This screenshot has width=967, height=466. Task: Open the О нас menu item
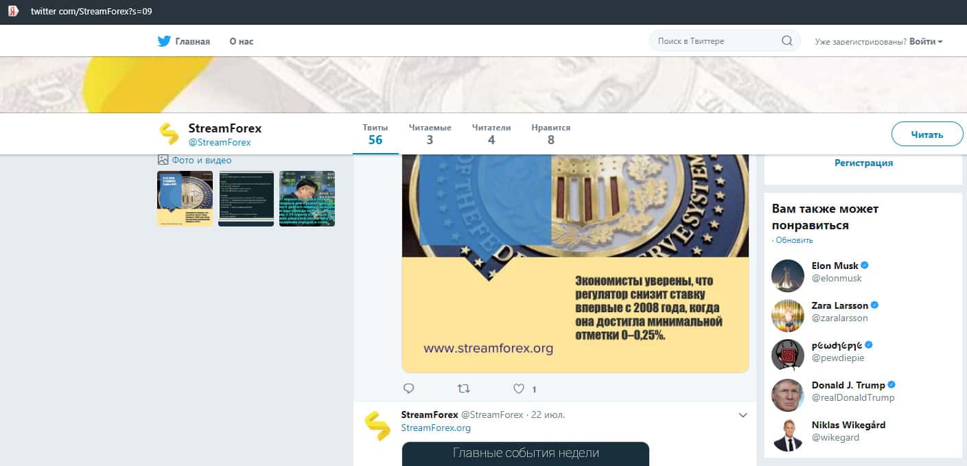click(241, 41)
